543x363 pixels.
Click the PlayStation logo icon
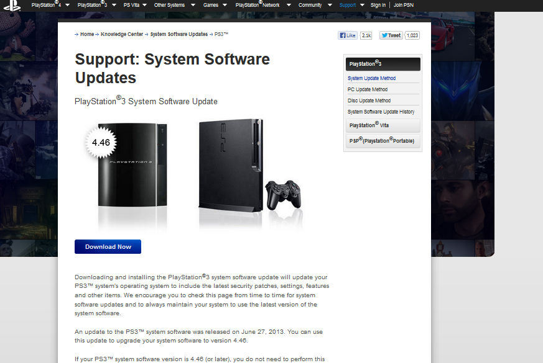coord(12,5)
